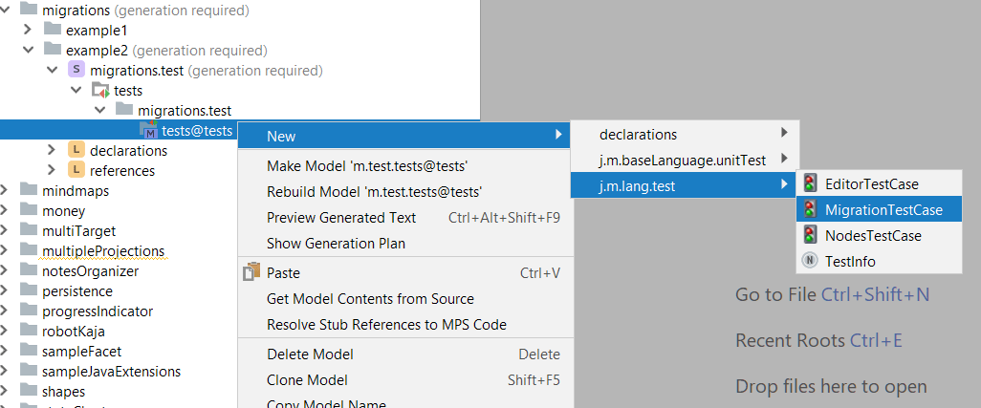Collapse the example2 folder
The width and height of the screenshot is (981, 408).
tap(29, 51)
